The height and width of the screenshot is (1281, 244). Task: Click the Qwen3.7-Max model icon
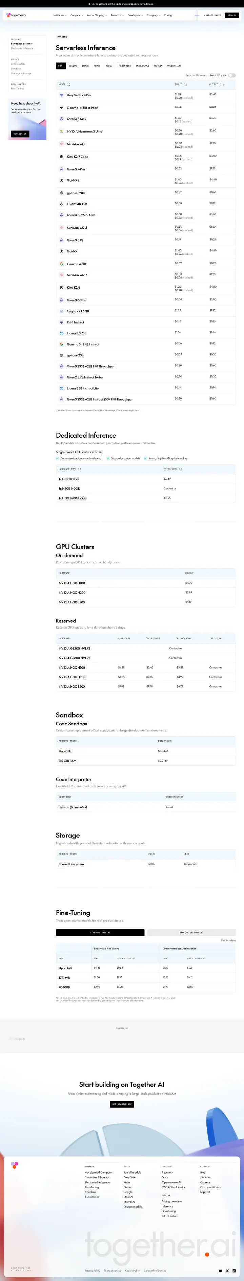(x=62, y=119)
